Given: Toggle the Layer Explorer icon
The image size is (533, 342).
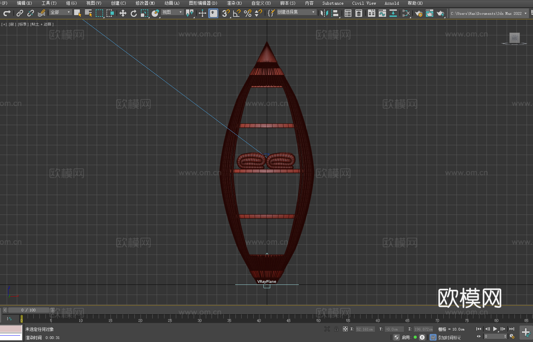Looking at the screenshot, I should (x=359, y=13).
